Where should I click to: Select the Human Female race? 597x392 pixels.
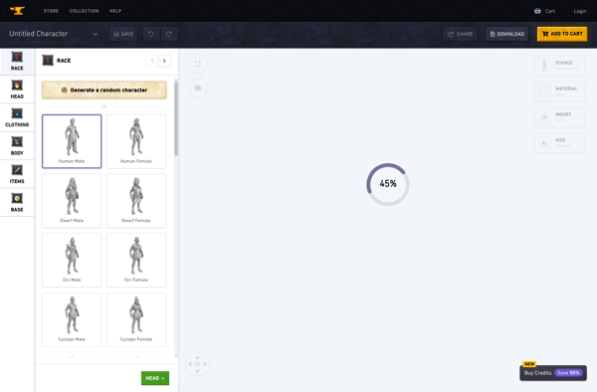136,141
